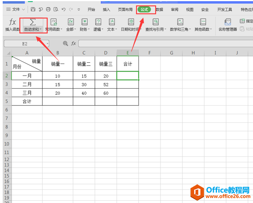Click the formula bar input field
253x203 pixels.
click(x=166, y=44)
